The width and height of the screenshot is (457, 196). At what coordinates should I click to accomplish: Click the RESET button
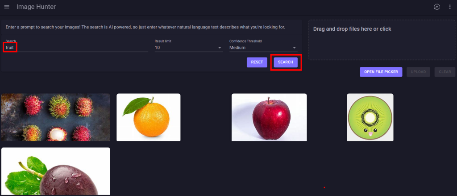257,62
